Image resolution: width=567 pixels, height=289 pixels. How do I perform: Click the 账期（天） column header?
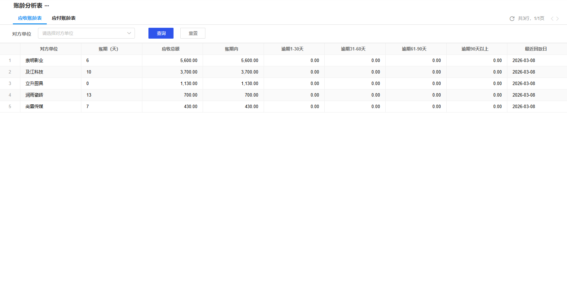click(108, 49)
